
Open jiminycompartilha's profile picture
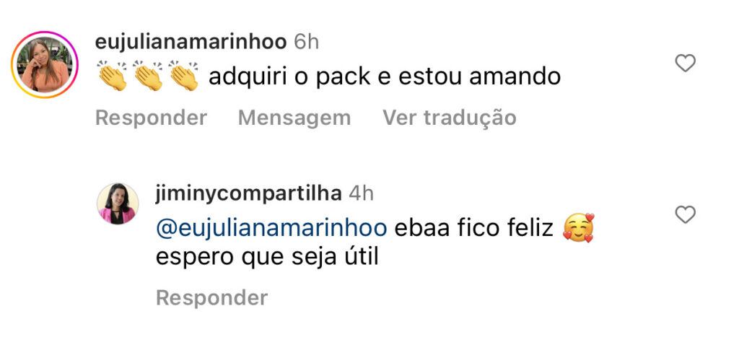(118, 203)
